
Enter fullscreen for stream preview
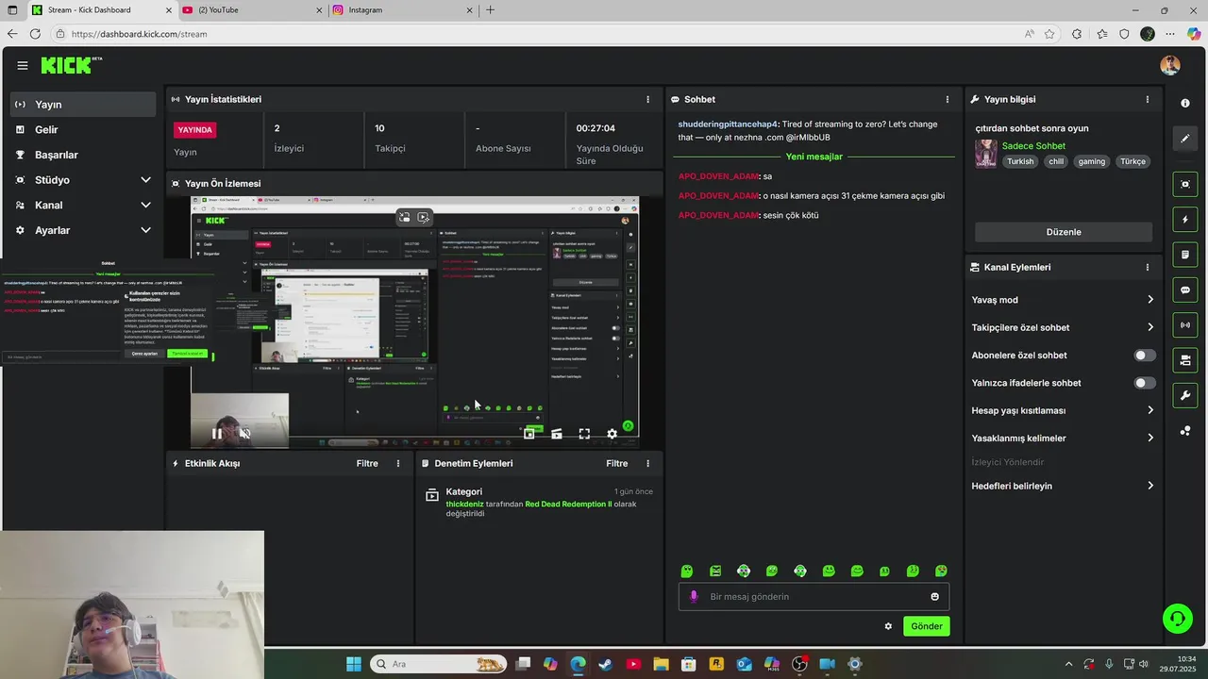tap(584, 434)
